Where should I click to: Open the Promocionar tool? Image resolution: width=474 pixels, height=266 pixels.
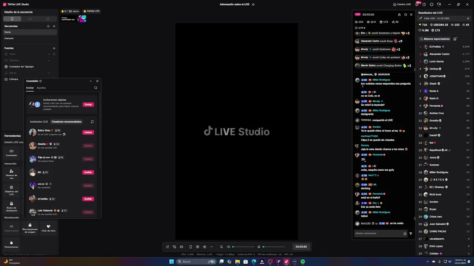click(11, 245)
